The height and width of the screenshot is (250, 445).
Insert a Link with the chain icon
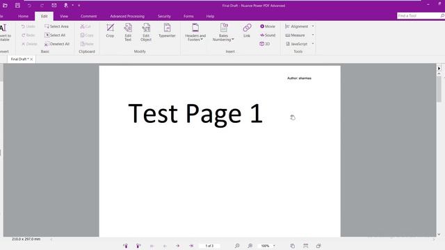pos(247,31)
